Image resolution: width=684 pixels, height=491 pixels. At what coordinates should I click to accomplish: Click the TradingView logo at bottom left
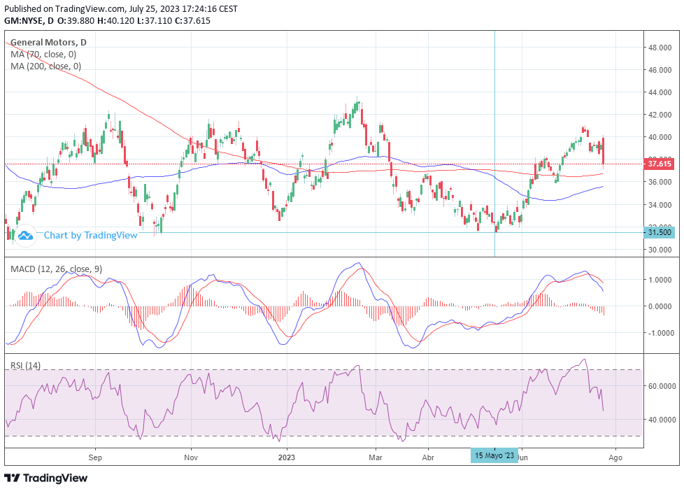pyautogui.click(x=46, y=478)
